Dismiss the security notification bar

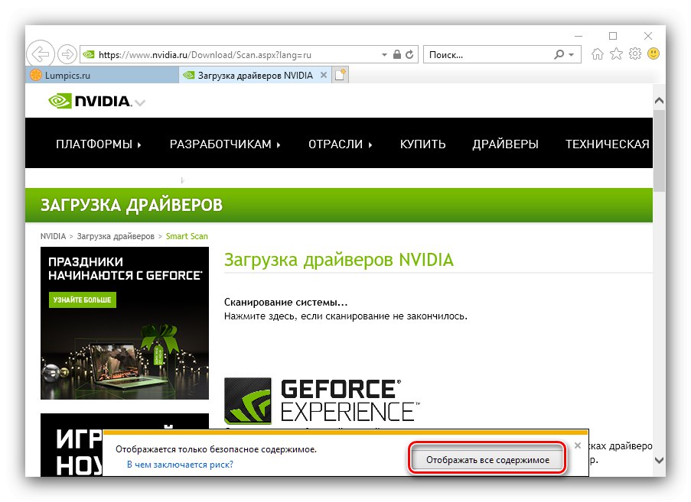pos(578,445)
